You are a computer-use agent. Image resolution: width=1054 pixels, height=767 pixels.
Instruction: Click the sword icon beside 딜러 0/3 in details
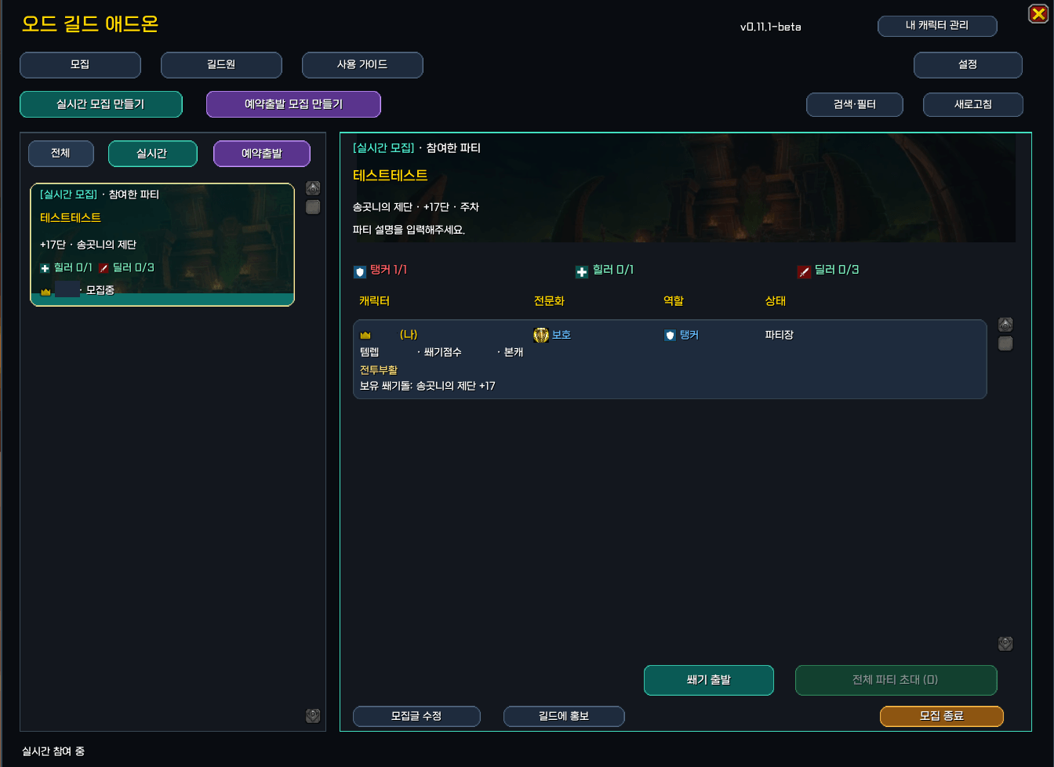(x=804, y=272)
